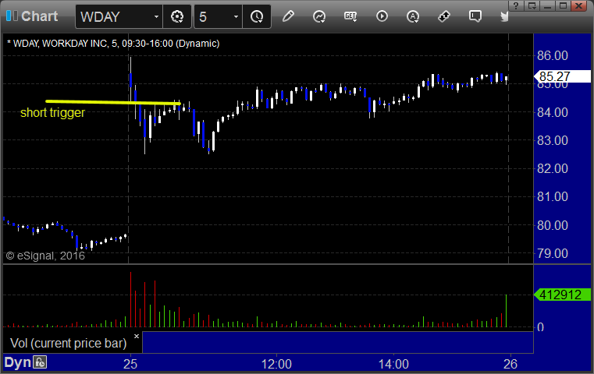Toggle the lock icon next to Dyn

click(40, 362)
